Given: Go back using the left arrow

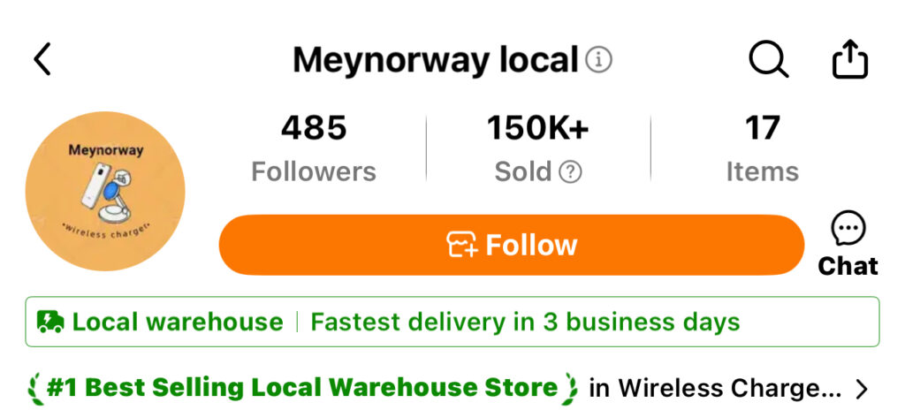Looking at the screenshot, I should [x=42, y=59].
